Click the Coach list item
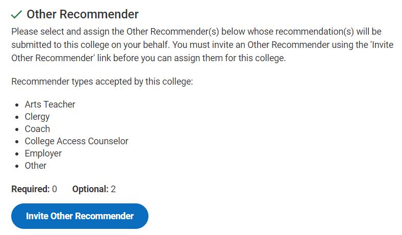Screen dimensions: 402x235 click(x=37, y=129)
